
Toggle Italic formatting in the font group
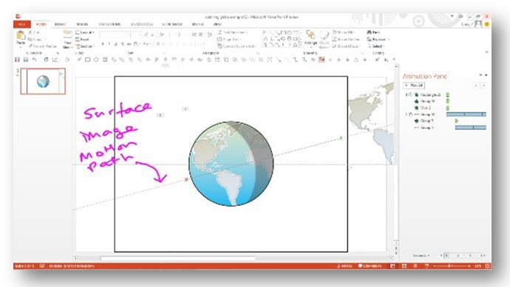tap(109, 44)
